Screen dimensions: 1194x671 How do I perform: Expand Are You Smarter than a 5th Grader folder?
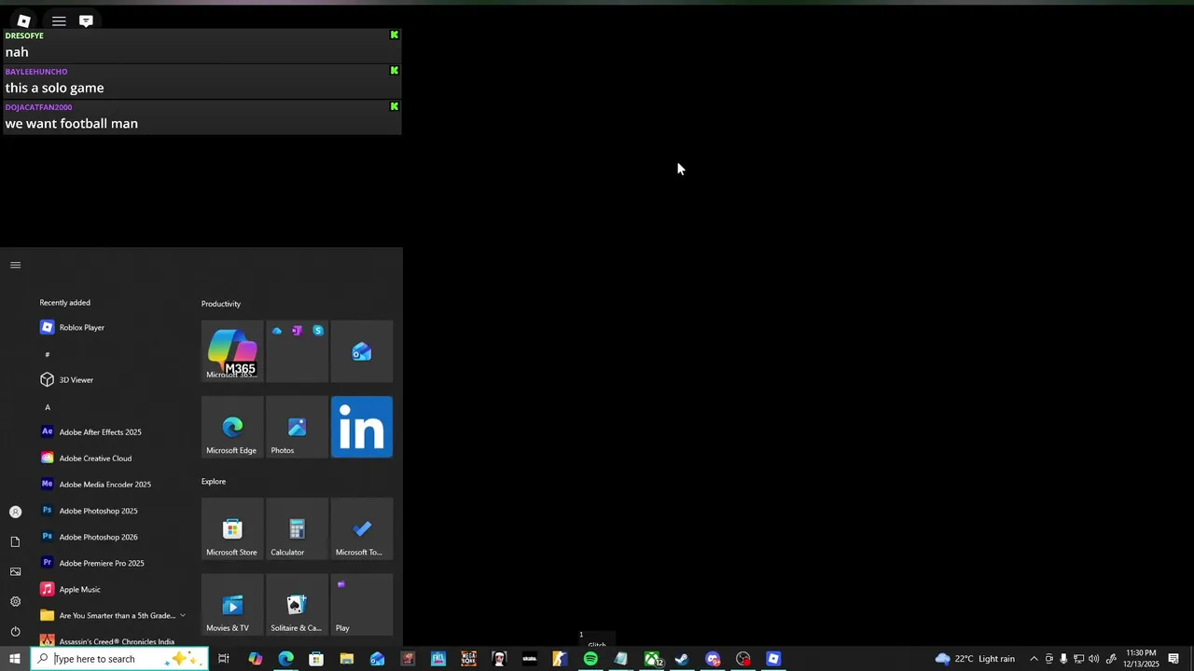[112, 615]
